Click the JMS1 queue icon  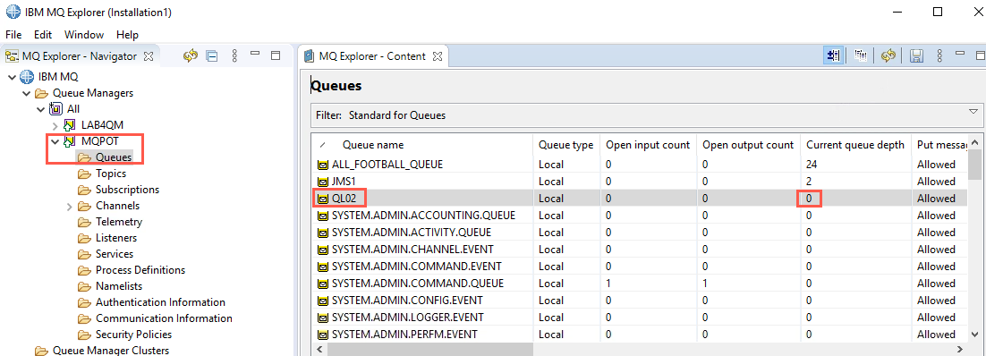click(323, 182)
